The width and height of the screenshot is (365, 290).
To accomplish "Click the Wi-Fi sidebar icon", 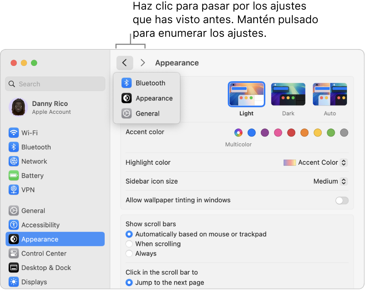I will point(14,133).
